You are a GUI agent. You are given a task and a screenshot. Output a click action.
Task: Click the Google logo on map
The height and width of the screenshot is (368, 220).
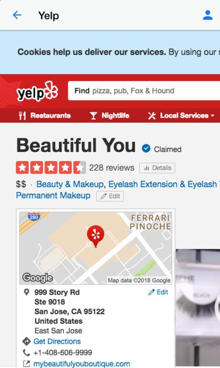[38, 278]
